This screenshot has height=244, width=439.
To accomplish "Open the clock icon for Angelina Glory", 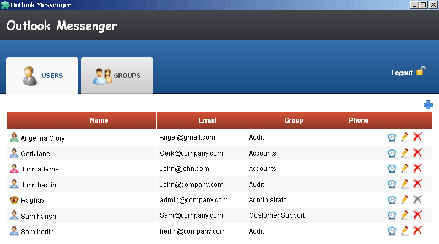I will tap(392, 137).
